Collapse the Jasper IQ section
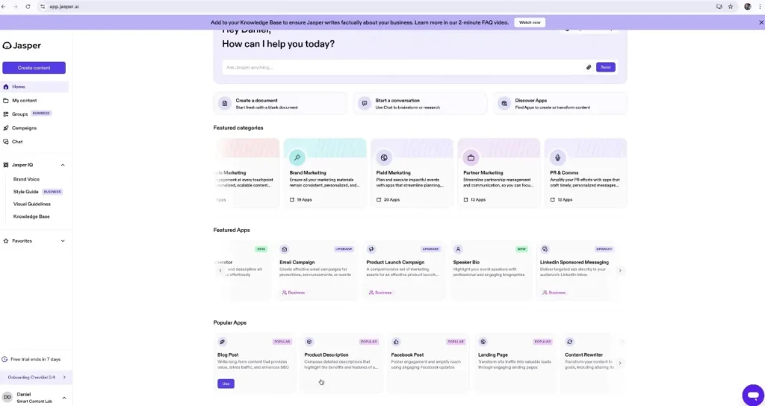 (x=63, y=165)
